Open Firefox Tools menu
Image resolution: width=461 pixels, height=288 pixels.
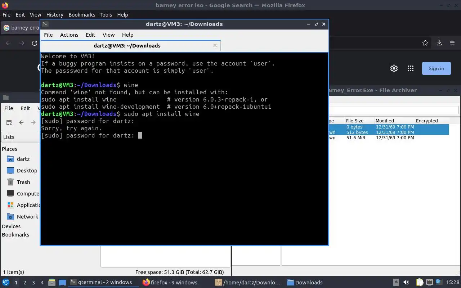tap(106, 15)
